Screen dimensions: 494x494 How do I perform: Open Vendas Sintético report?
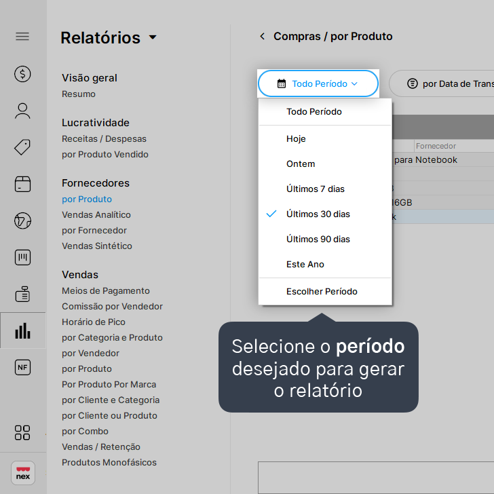97,246
